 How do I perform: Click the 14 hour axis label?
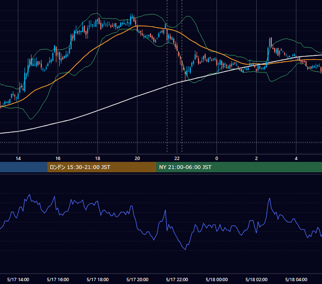click(18, 159)
